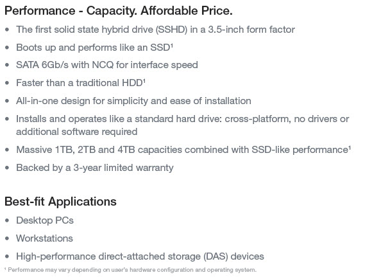Click the footnote superscript after 'HDD'
Screen dimensions: 372x277
[x=144, y=80]
